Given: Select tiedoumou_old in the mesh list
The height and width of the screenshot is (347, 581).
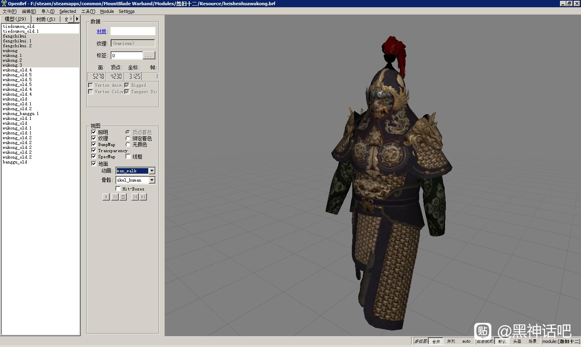Looking at the screenshot, I should pyautogui.click(x=40, y=26).
